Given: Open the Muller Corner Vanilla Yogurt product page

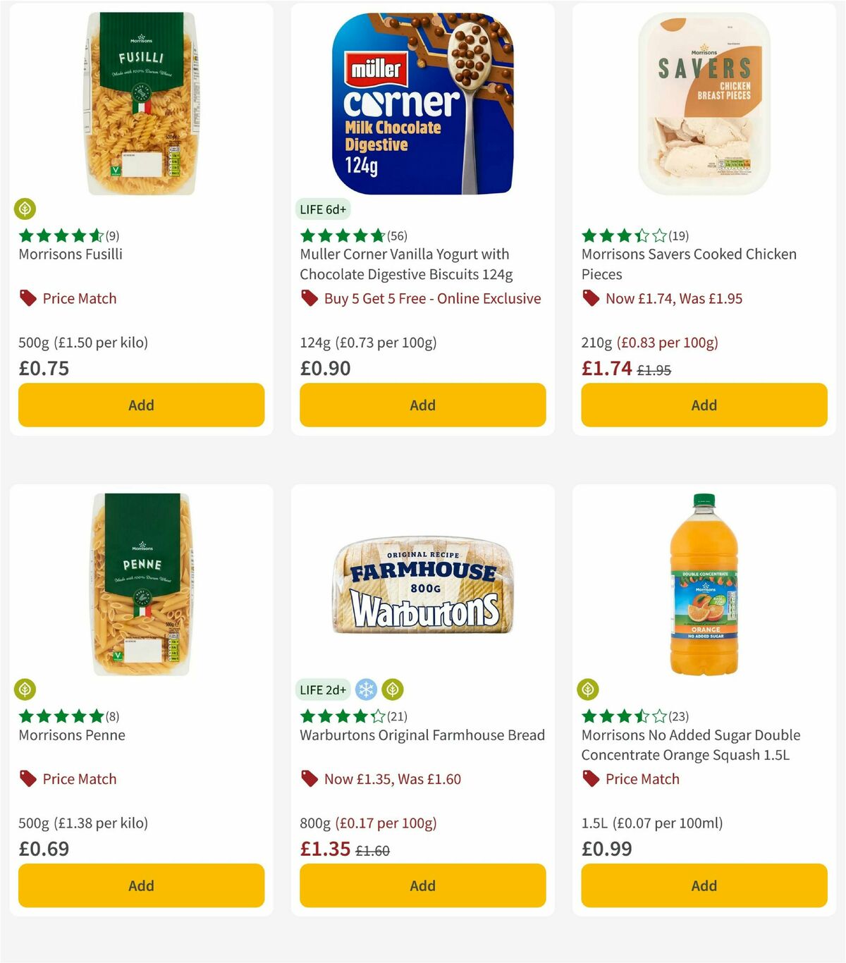Looking at the screenshot, I should (x=406, y=264).
